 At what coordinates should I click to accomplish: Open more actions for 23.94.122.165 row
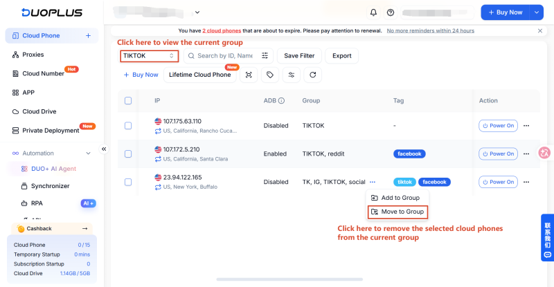(x=526, y=182)
